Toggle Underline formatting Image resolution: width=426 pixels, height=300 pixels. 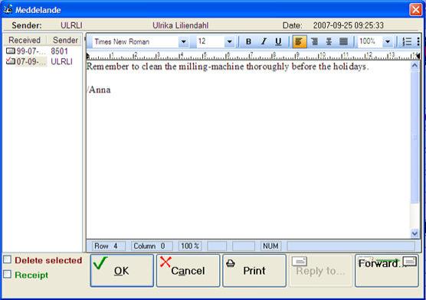tap(278, 41)
